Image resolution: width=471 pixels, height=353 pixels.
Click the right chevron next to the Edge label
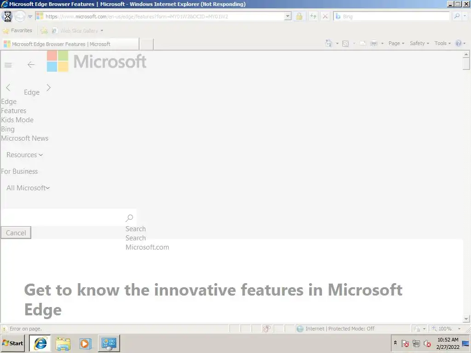[49, 87]
